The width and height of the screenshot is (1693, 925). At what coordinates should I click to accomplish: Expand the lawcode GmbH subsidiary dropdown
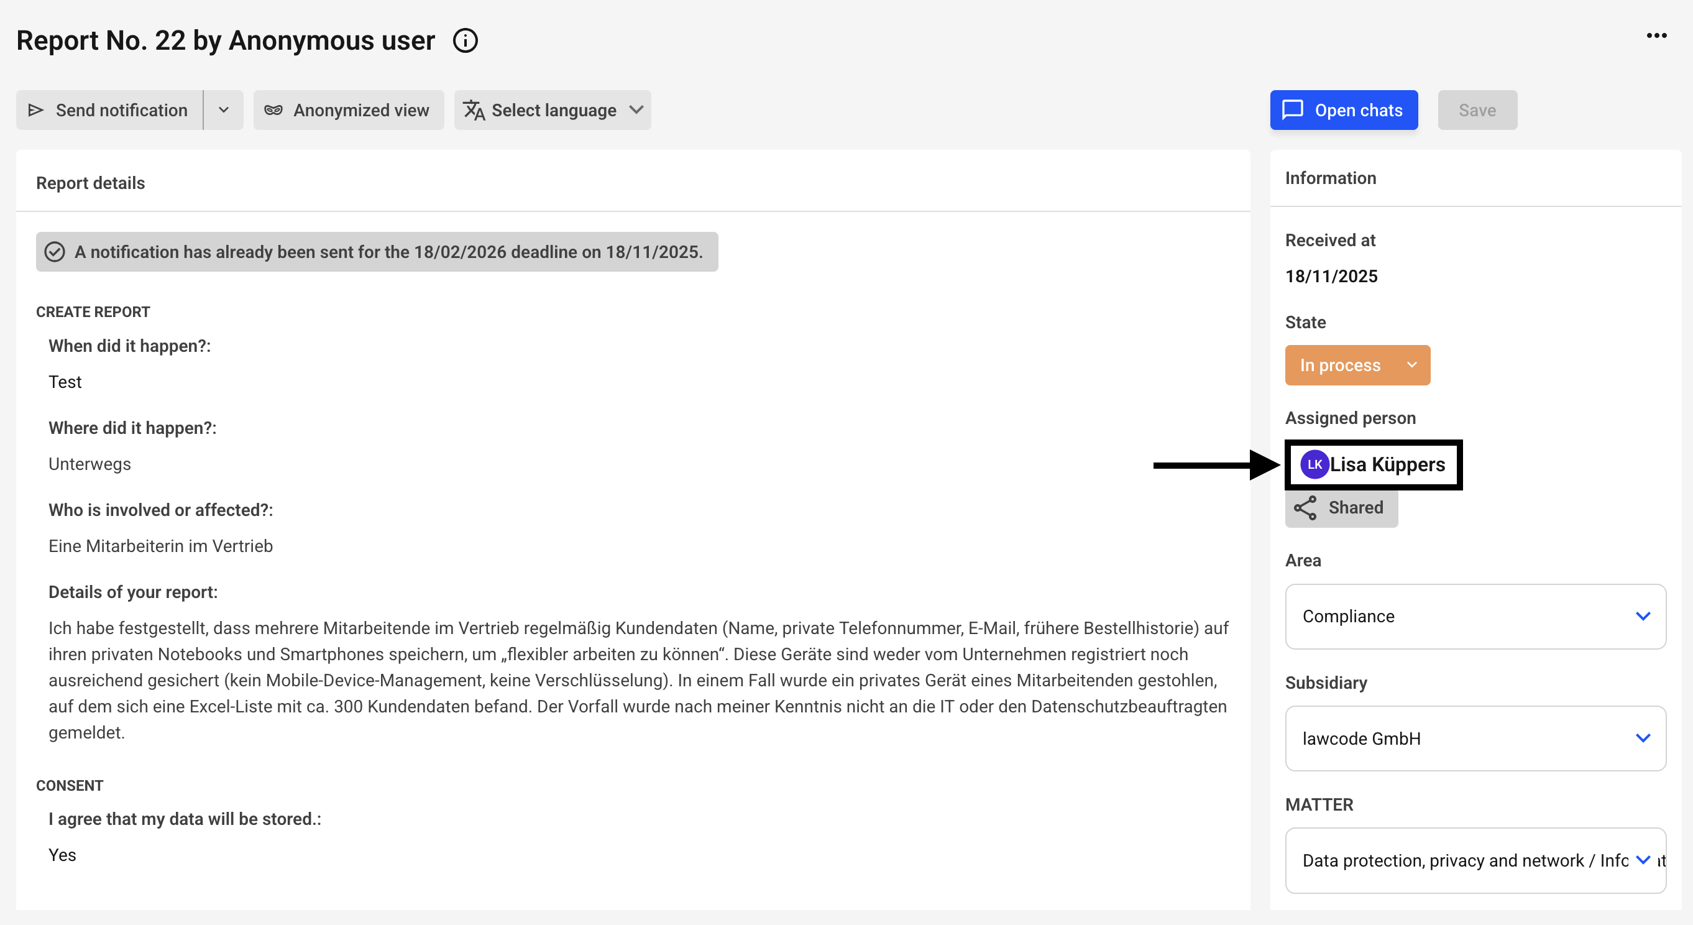[1475, 739]
